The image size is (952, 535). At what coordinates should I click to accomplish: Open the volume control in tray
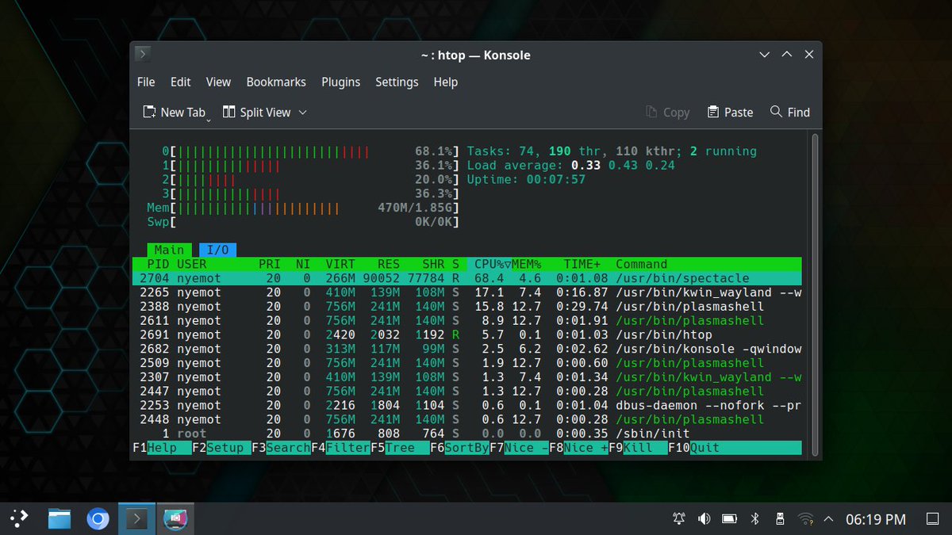tap(704, 519)
